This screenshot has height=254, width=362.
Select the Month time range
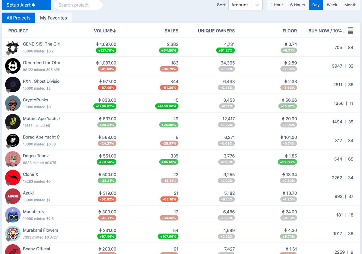[x=350, y=5]
